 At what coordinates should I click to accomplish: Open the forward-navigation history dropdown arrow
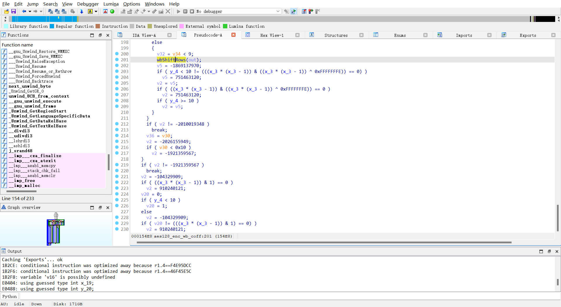[41, 11]
